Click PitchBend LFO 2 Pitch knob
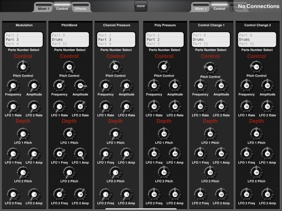 pyautogui.click(x=69, y=172)
